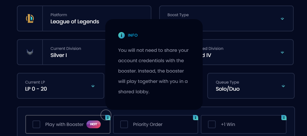Expand the Boost Type dropdown arrow
Viewport: 307px width, 136px height.
[282, 19]
